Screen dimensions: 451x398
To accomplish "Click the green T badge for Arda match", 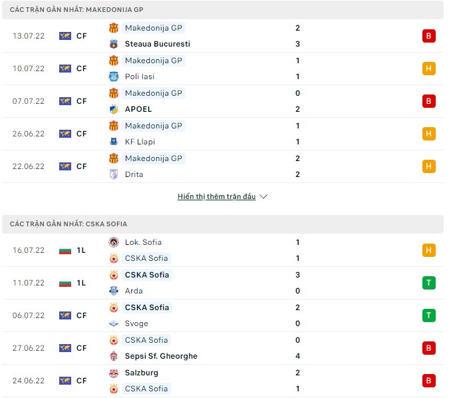I will click(x=428, y=283).
